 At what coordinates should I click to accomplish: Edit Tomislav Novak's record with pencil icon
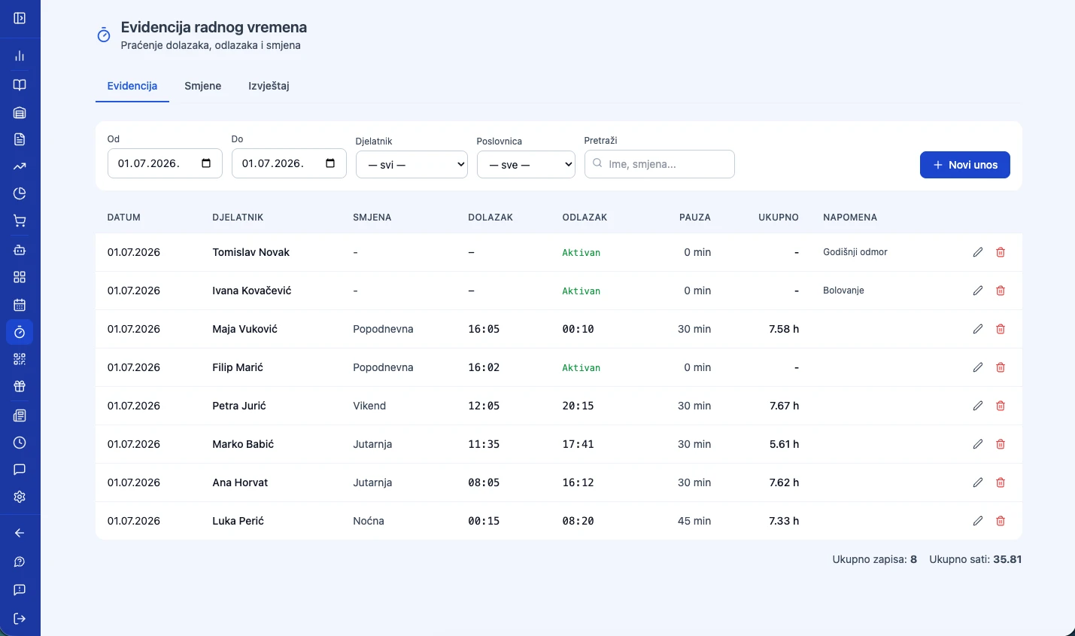[x=978, y=252]
